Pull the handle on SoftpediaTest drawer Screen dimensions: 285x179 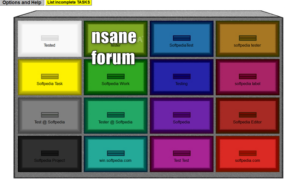(182, 38)
